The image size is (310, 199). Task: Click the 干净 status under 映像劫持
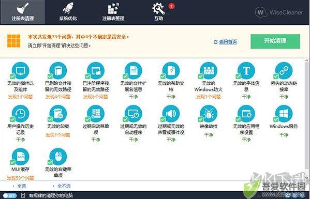(x=209, y=135)
